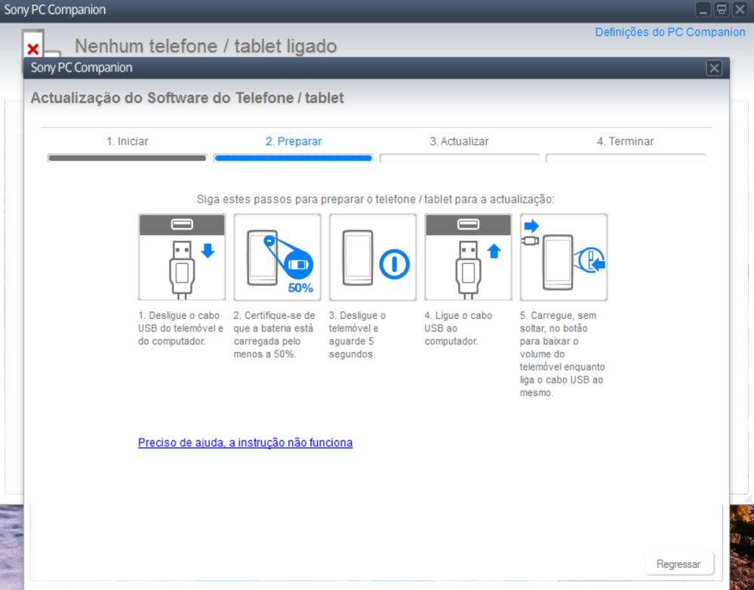754x590 pixels.
Task: Click the connect USB to computer illustration
Action: tap(468, 257)
